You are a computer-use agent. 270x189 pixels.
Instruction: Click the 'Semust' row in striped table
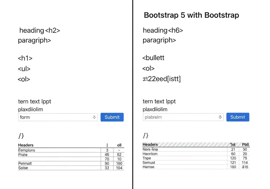[149, 163]
